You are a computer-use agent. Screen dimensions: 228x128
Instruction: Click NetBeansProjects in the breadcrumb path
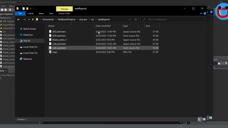point(67,20)
